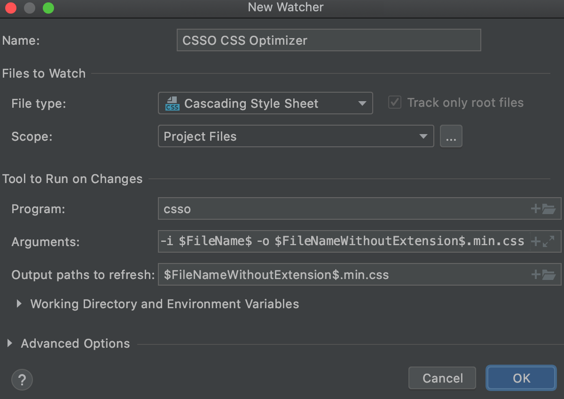
Task: Click inside the Program field showing csso
Action: [329, 208]
